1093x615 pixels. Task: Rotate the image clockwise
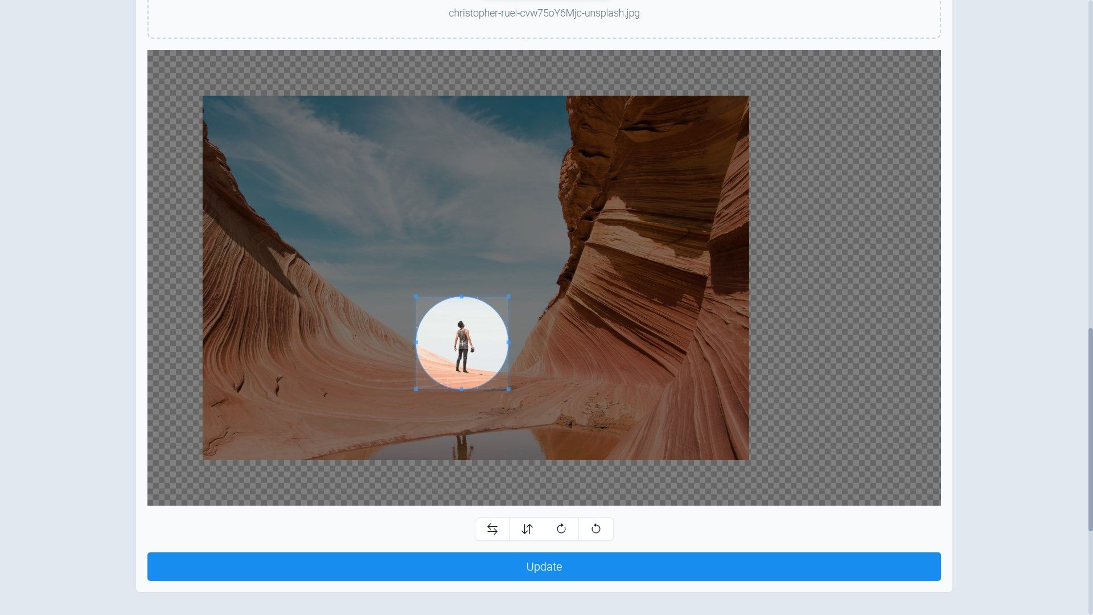coord(561,529)
